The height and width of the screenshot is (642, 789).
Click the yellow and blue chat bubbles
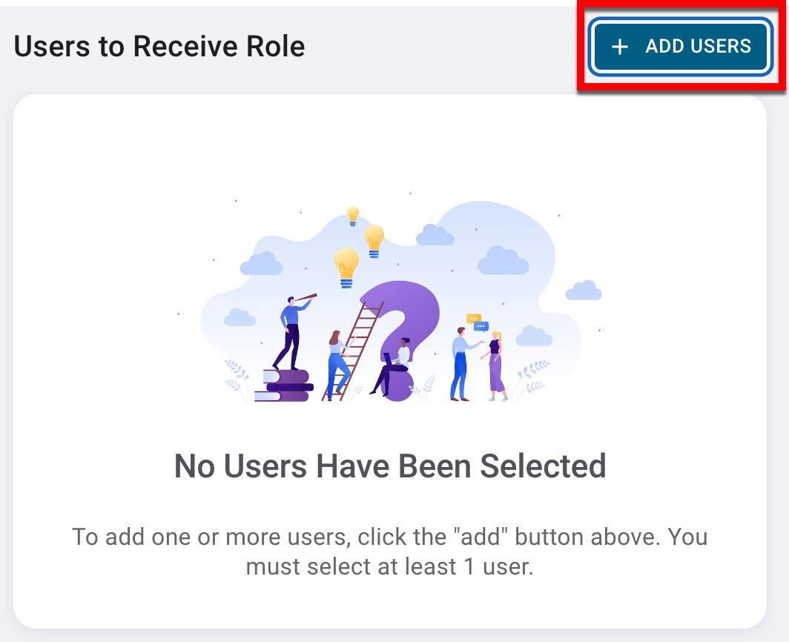pyautogui.click(x=478, y=322)
